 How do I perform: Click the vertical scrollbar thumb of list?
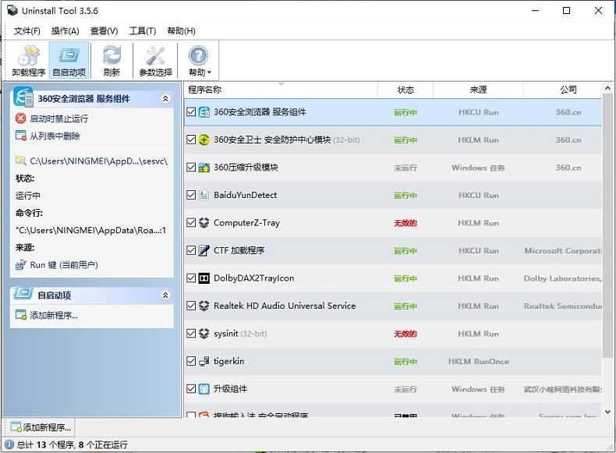point(607,226)
